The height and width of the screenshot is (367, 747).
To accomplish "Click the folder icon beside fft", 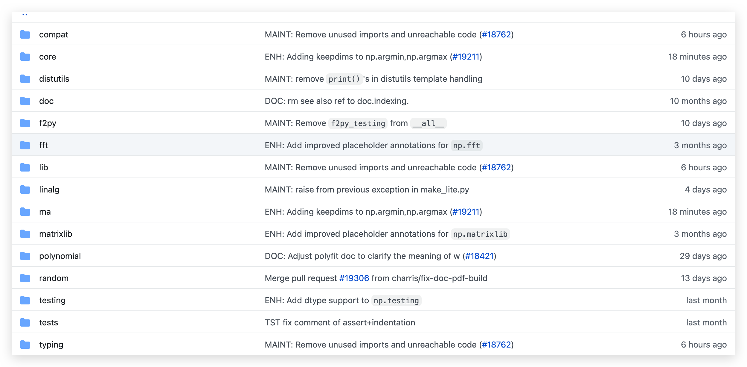I will click(x=25, y=145).
